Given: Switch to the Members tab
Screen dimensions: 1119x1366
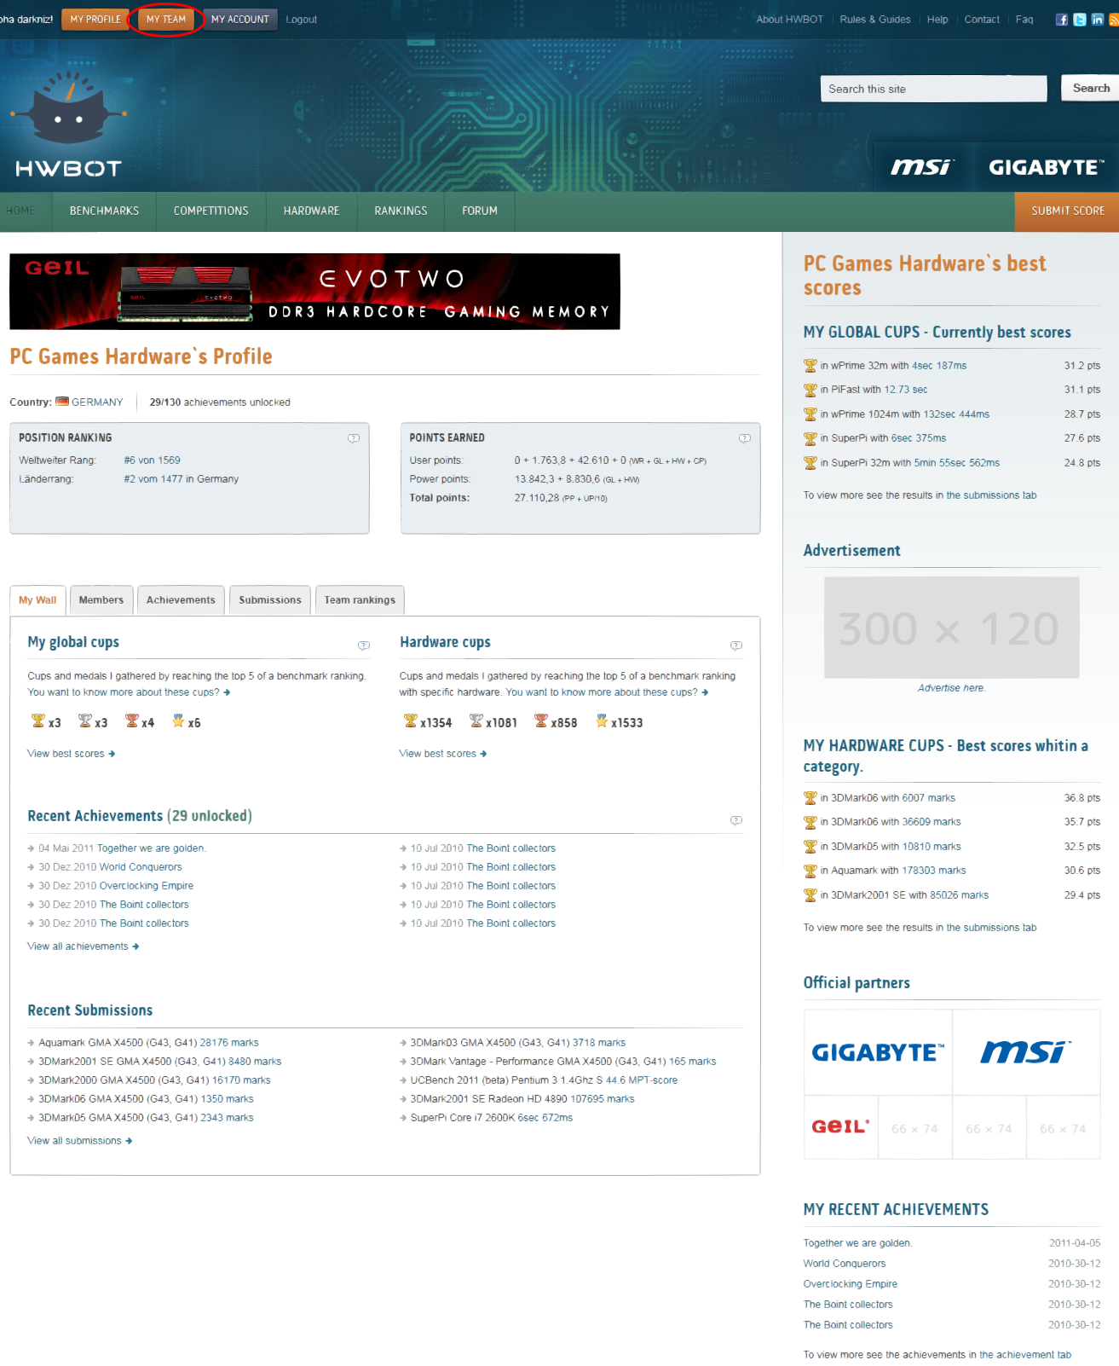Looking at the screenshot, I should click(101, 600).
